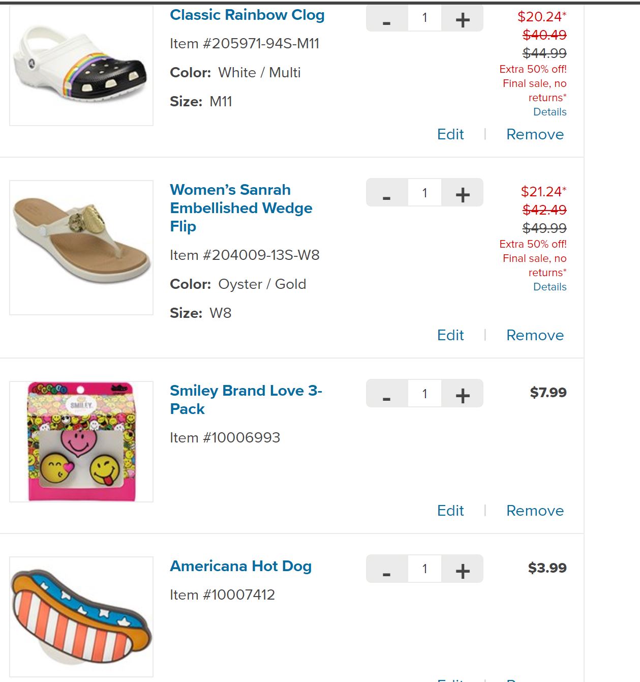Show Details for Sanrah Wedge final sale

[x=550, y=287]
